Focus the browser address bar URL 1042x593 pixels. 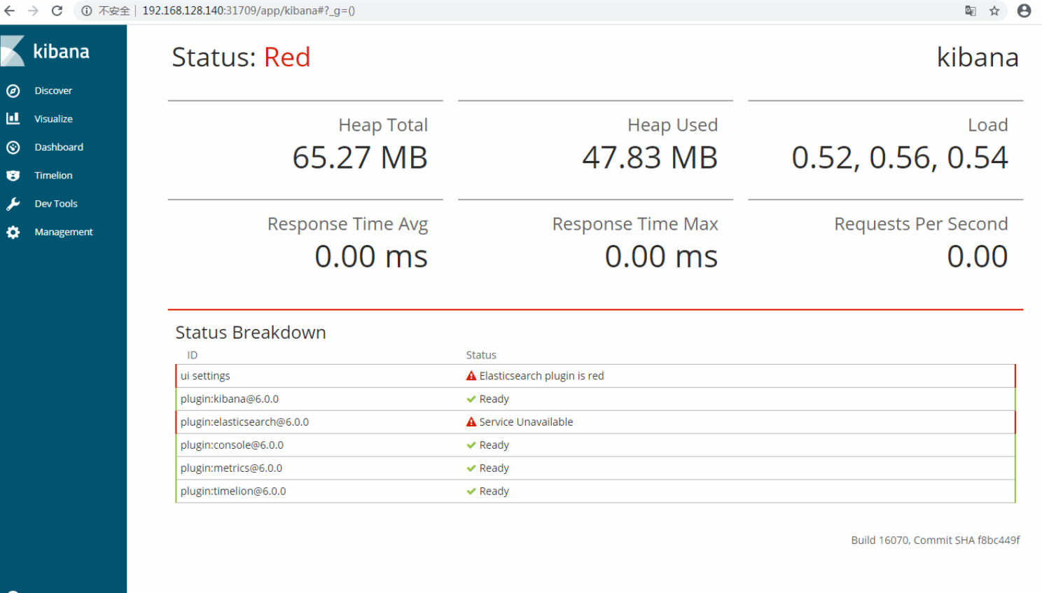(249, 11)
